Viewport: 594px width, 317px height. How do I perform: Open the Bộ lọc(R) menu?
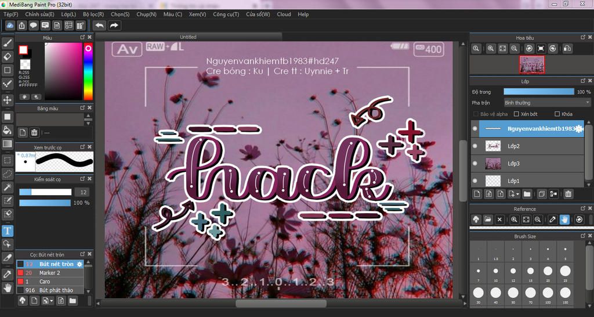[93, 15]
